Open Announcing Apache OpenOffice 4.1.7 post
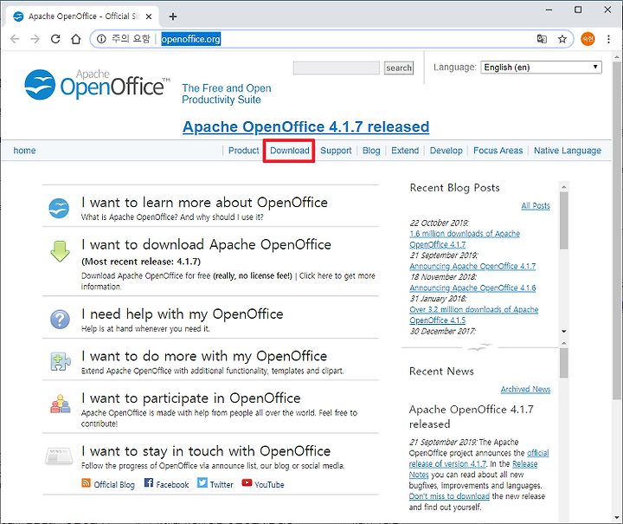This screenshot has width=623, height=524. 472,266
